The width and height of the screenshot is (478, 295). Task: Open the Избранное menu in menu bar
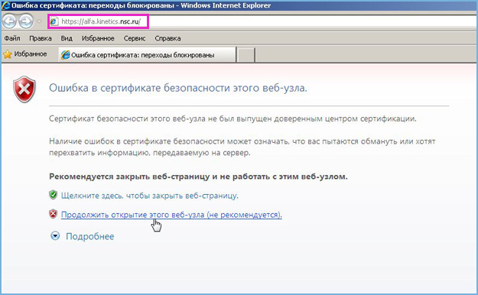tap(98, 38)
